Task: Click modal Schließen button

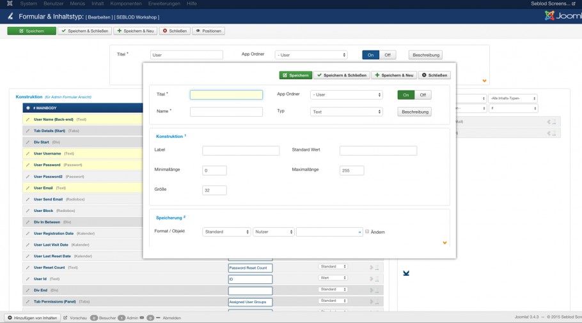Action: 434,75
